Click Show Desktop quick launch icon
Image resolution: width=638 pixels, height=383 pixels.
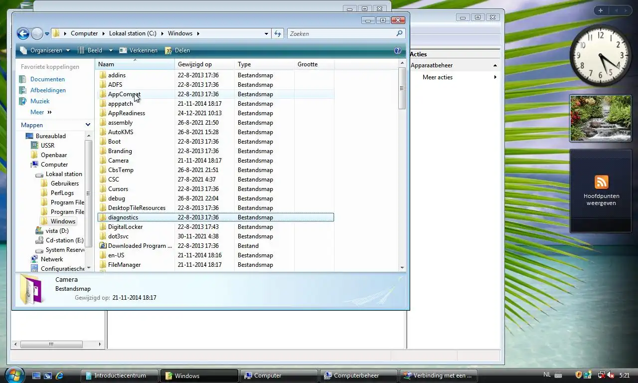pyautogui.click(x=36, y=376)
